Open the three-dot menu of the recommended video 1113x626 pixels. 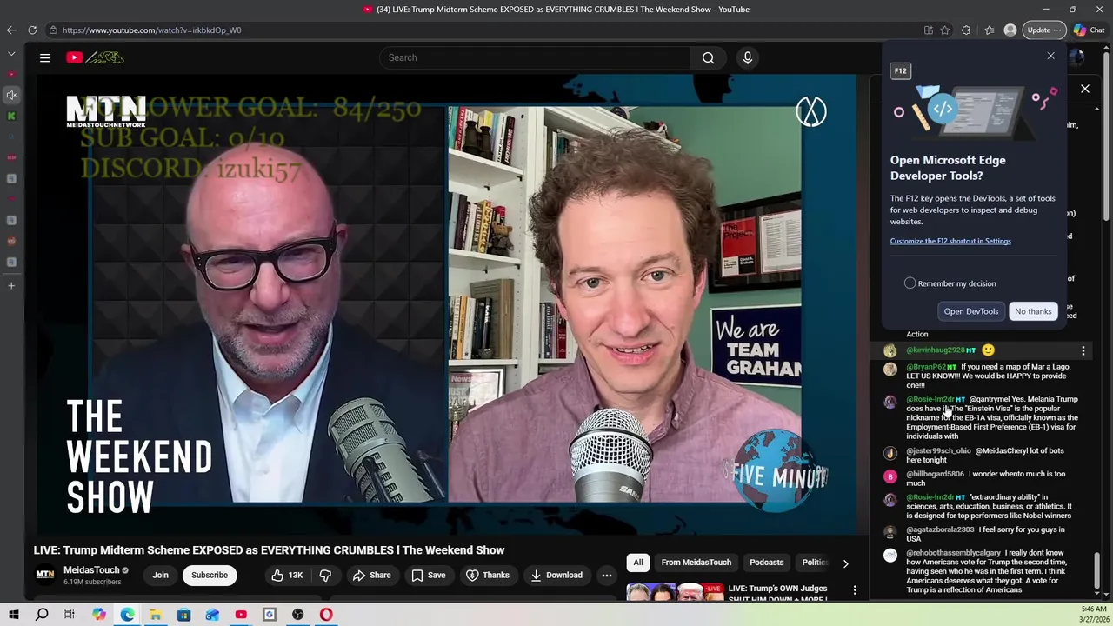pos(855,590)
